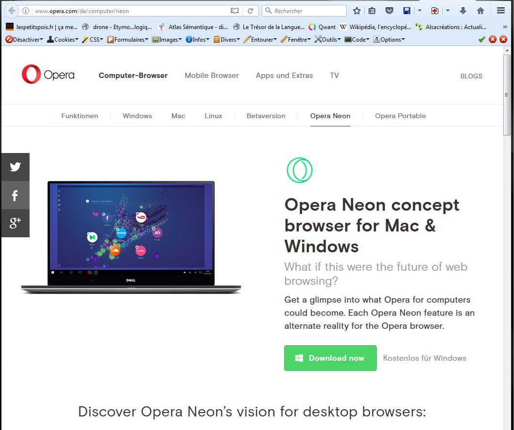Screen dimensions: 514x430
Task: Open Apps und Extras menu
Action: 284,76
